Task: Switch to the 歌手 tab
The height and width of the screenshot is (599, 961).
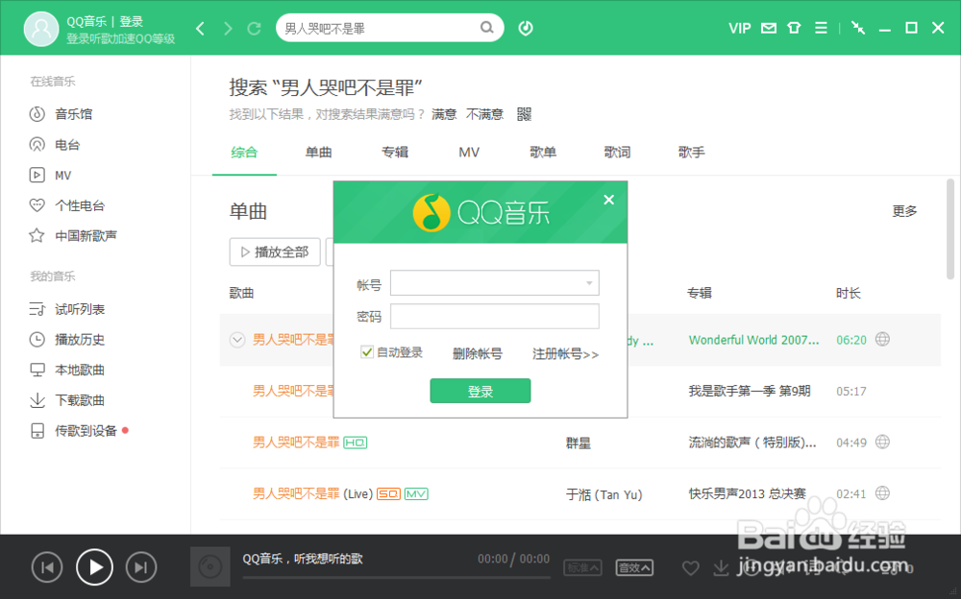Action: [691, 153]
